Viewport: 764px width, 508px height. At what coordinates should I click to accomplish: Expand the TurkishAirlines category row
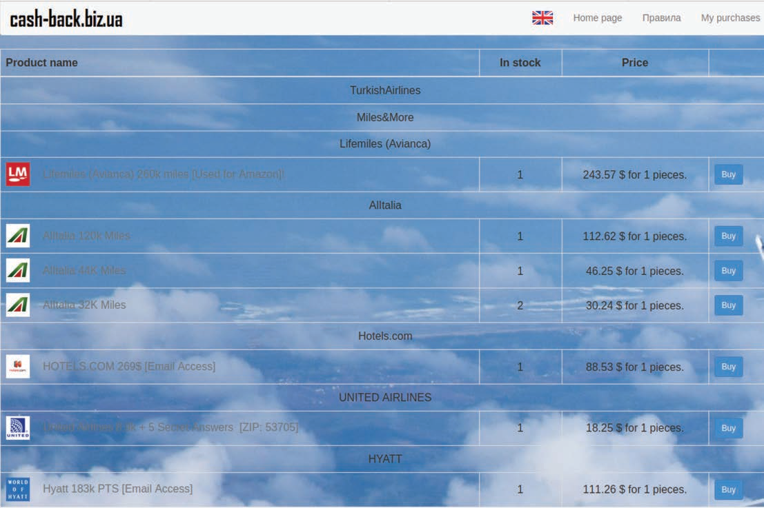click(x=385, y=90)
